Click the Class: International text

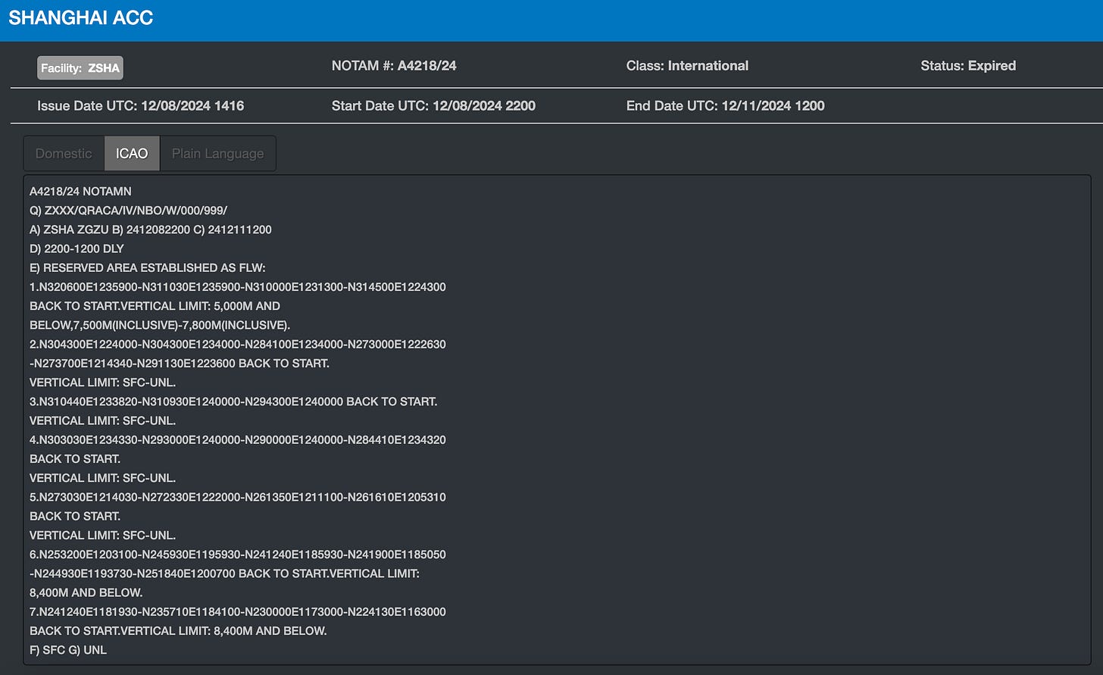(687, 66)
